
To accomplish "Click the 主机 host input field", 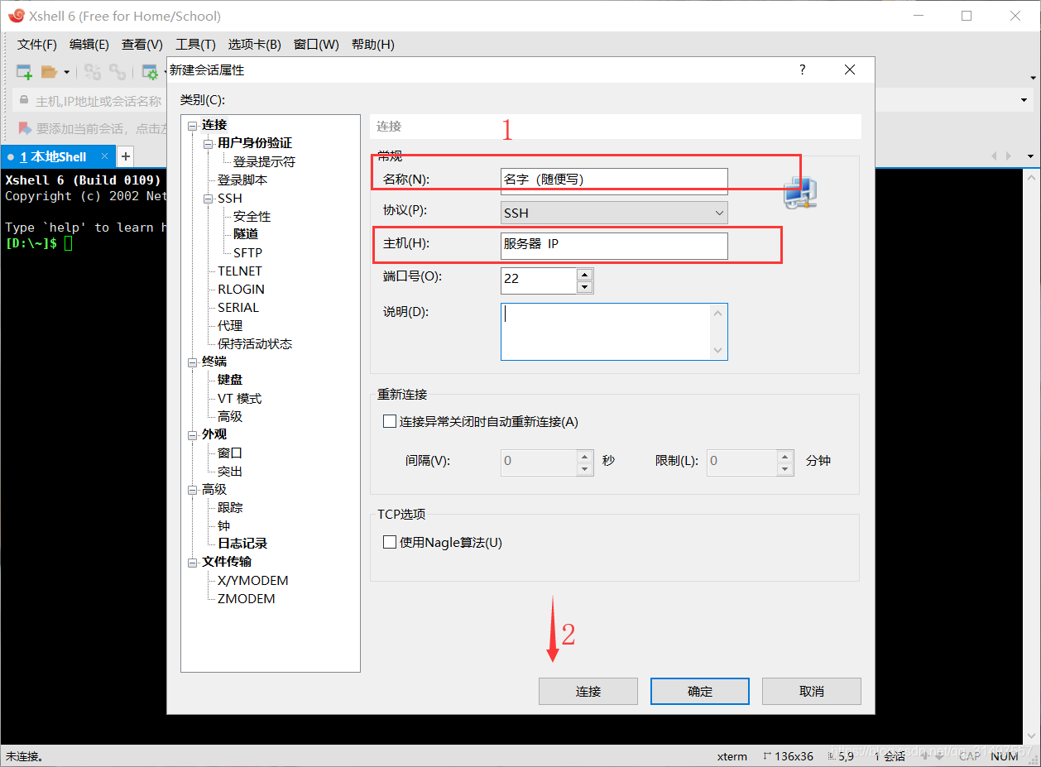I will tap(614, 245).
